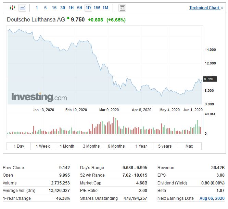This screenshot has height=209, width=228.
Task: Show 1 Month time range
Action: [67, 146]
